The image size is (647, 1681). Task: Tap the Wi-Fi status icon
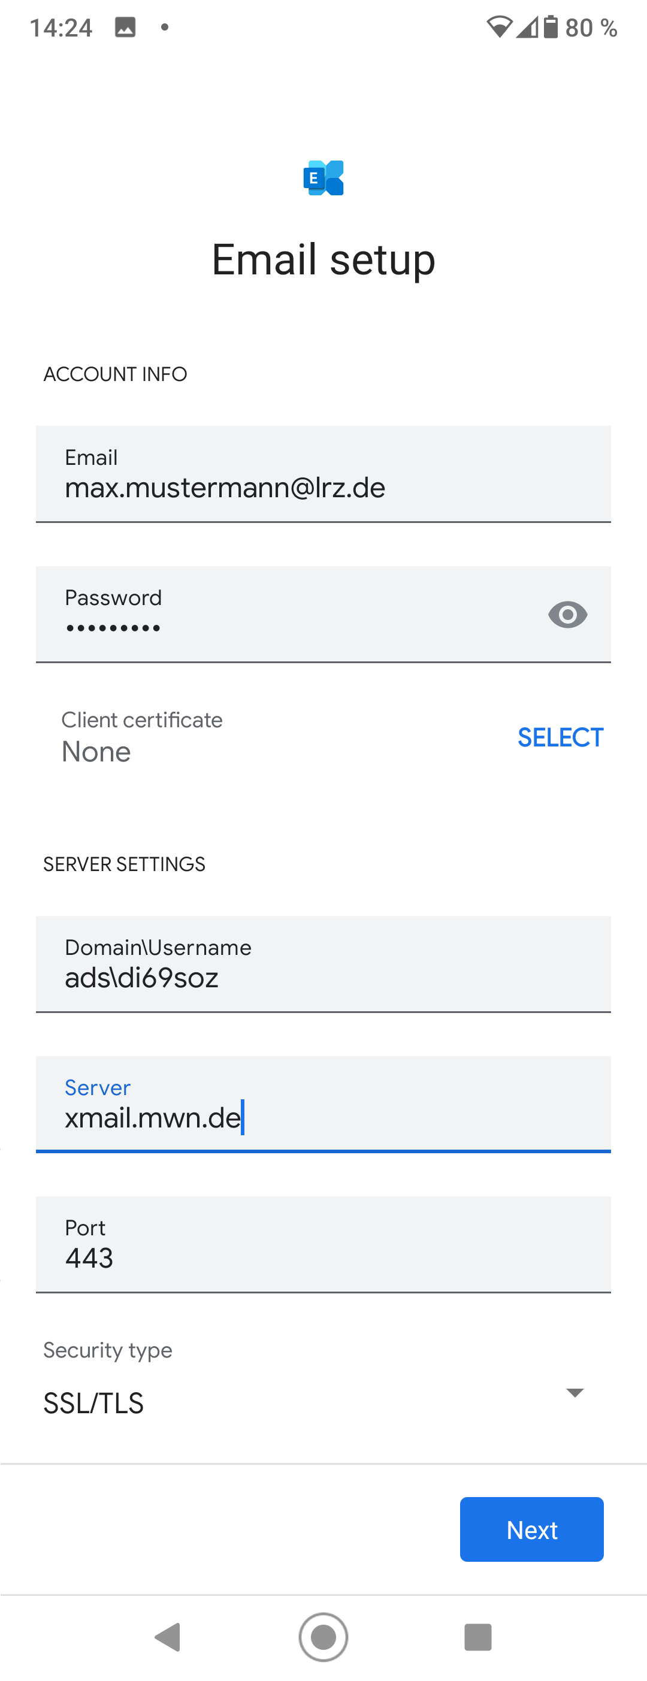coord(500,28)
